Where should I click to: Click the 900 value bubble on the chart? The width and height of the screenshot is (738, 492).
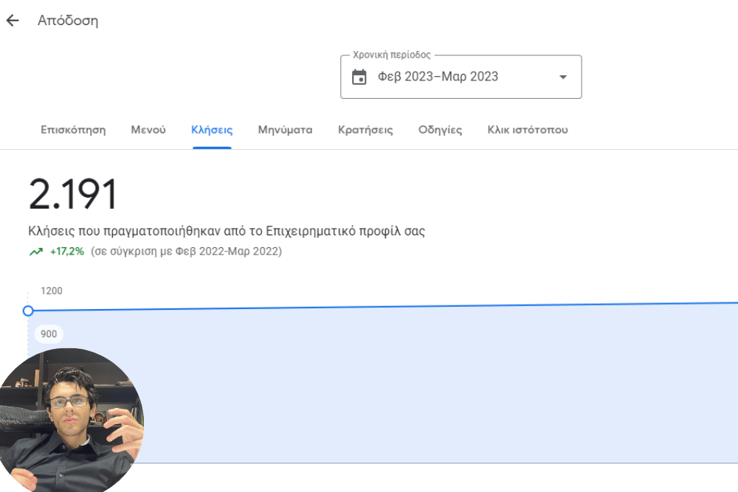49,333
